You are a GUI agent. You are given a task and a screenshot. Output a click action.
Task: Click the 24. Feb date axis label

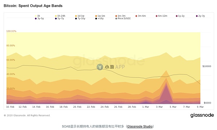tap(105, 107)
